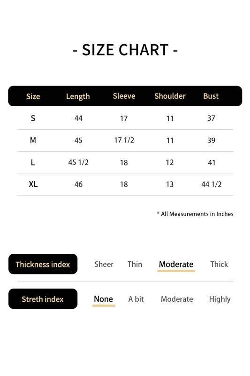Choose the XL size row label
This screenshot has height=376, width=250.
click(33, 184)
